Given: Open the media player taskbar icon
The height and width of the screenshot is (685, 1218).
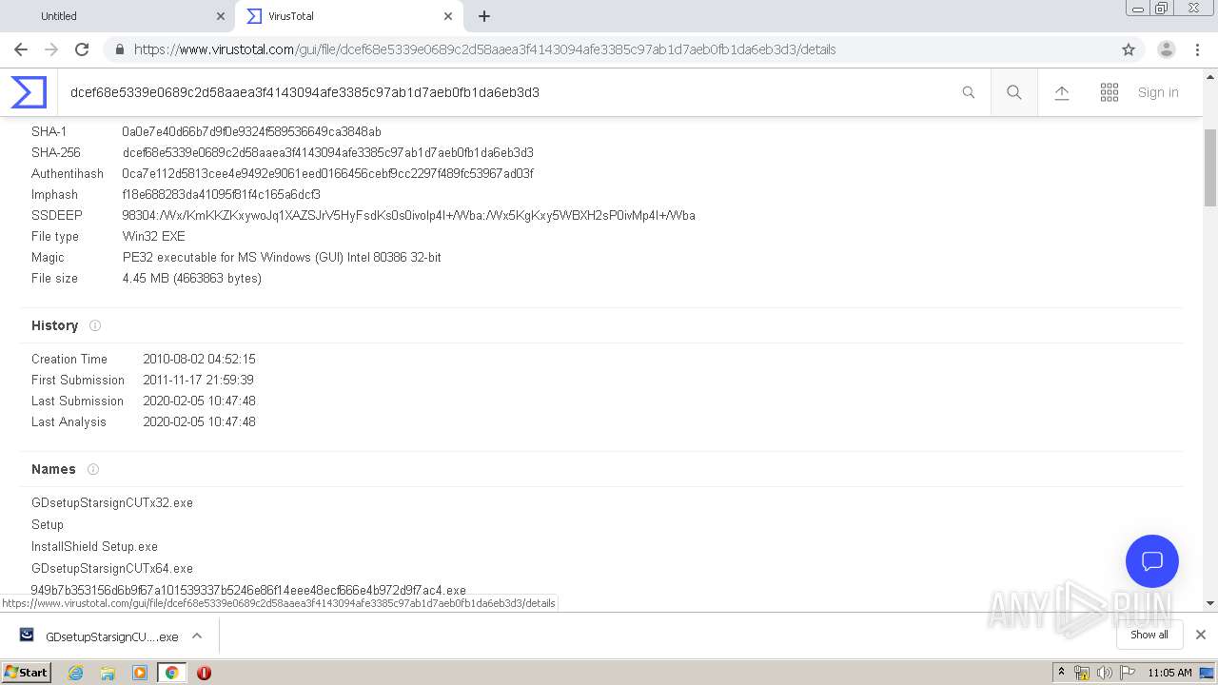Looking at the screenshot, I should click(x=140, y=673).
